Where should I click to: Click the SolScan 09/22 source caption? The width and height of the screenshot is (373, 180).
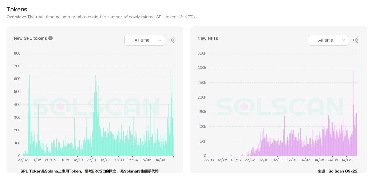click(x=337, y=171)
